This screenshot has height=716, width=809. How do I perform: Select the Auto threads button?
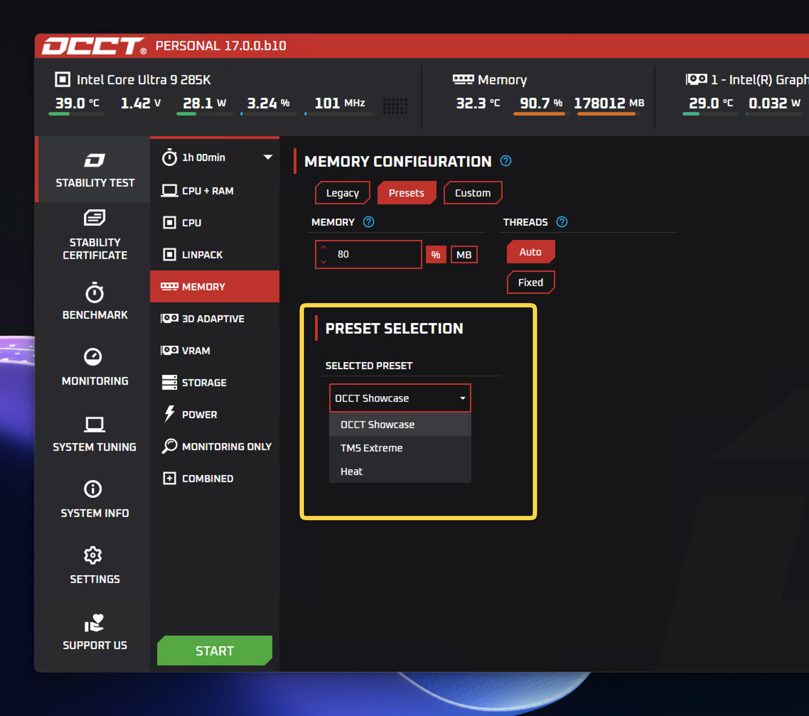pyautogui.click(x=530, y=252)
